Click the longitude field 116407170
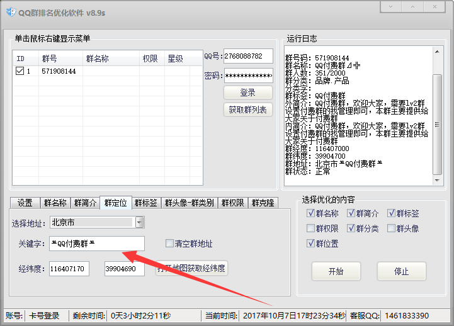The image size is (454, 326). 69,269
